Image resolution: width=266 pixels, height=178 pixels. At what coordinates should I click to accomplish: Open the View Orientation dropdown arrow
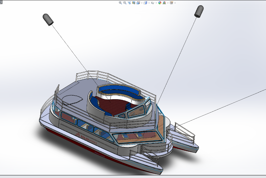point(142,3)
